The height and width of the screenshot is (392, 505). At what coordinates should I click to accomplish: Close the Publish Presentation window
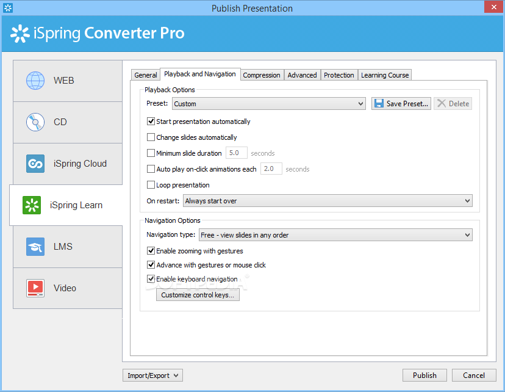pyautogui.click(x=494, y=7)
